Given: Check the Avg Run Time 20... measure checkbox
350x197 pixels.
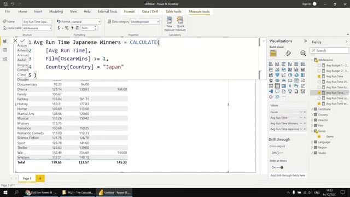Looking at the screenshot, I should [319, 82].
